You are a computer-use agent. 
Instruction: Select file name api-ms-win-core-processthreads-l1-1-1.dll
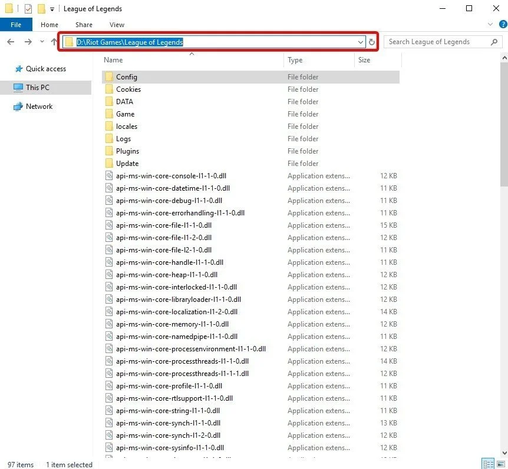point(182,373)
